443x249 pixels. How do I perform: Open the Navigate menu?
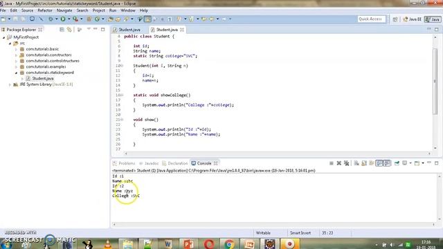click(x=64, y=10)
